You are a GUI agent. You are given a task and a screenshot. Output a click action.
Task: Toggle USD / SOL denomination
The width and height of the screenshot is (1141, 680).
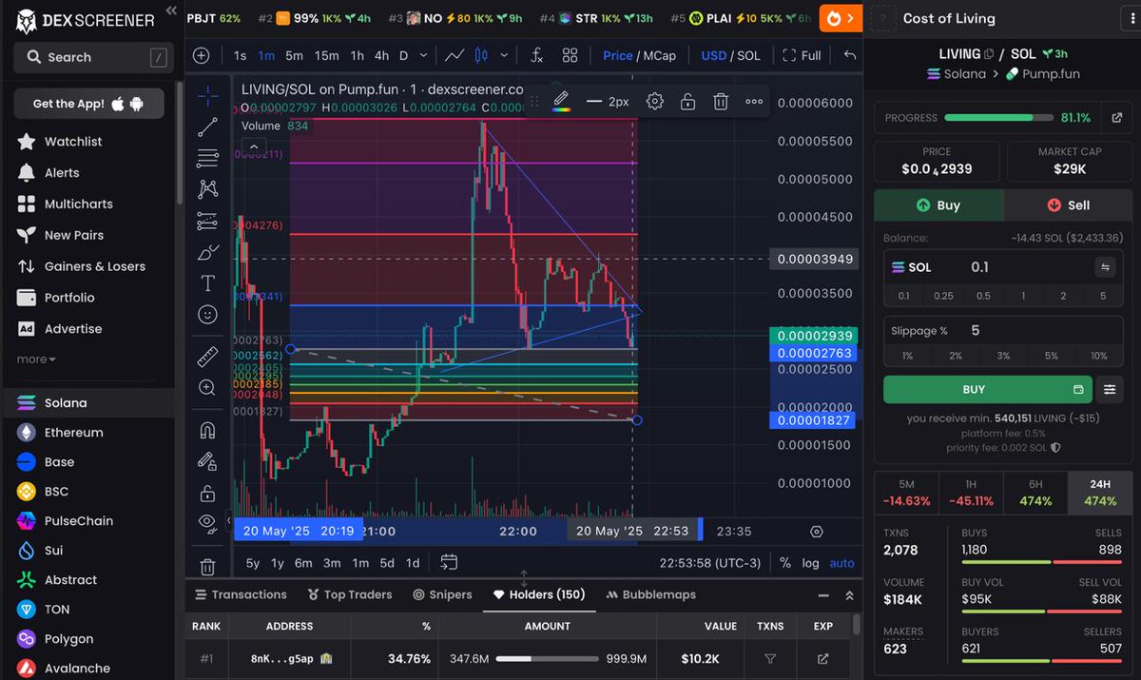(x=730, y=55)
